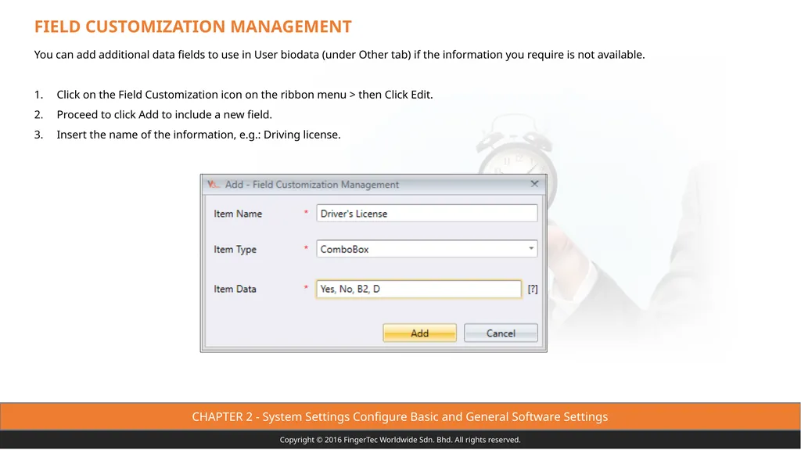Click the 'Add - Field Customization Management' title text
Image resolution: width=801 pixels, height=450 pixels.
311,185
